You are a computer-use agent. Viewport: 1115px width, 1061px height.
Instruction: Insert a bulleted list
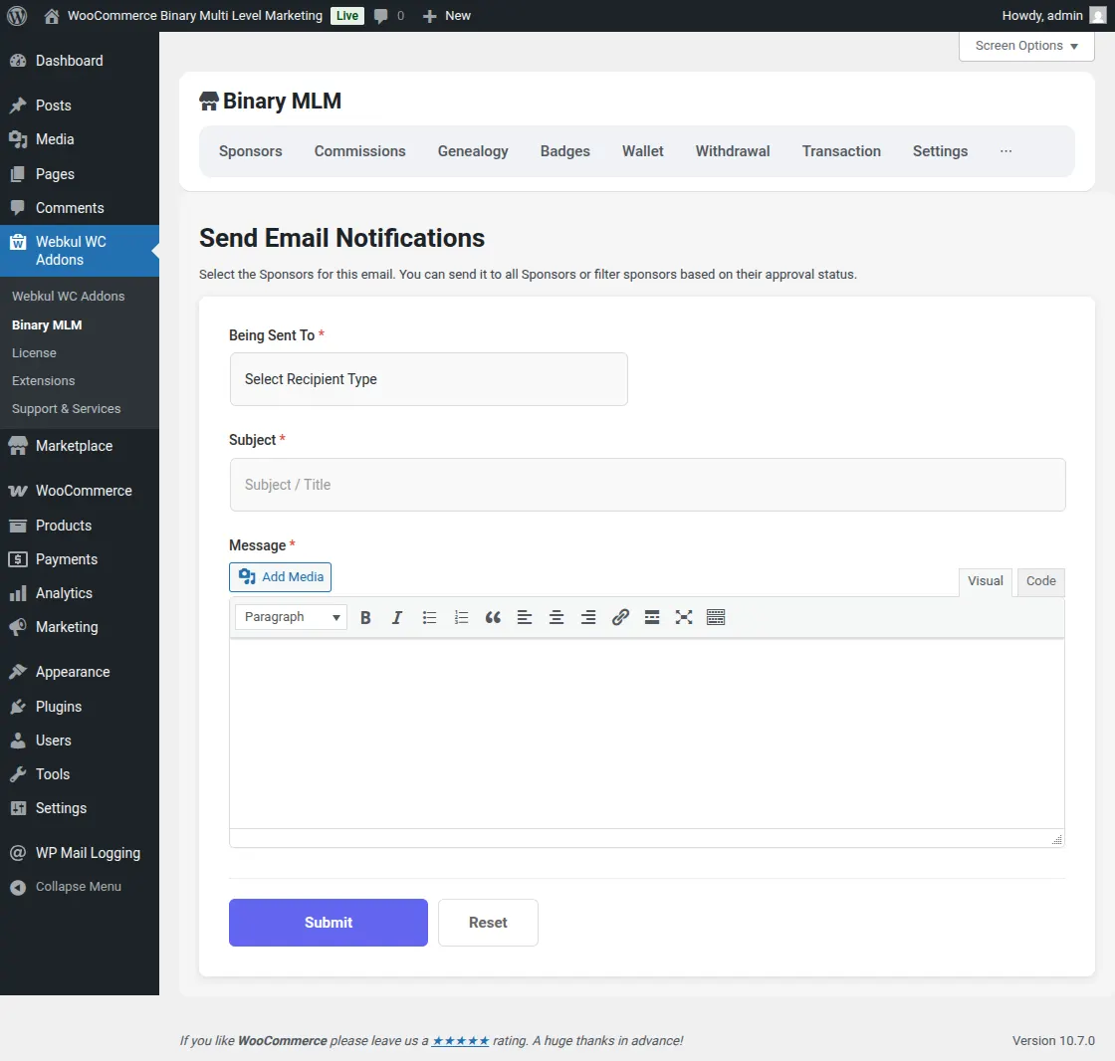tap(429, 617)
